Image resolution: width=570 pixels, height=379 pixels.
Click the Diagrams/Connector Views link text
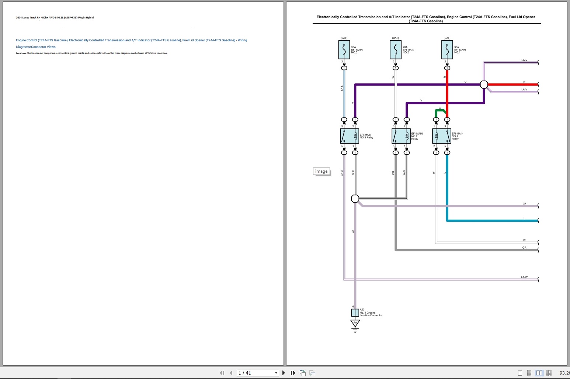(x=36, y=47)
